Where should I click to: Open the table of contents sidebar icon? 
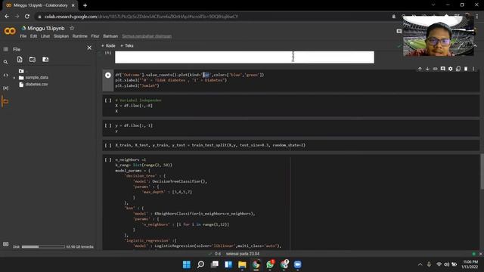[5, 49]
